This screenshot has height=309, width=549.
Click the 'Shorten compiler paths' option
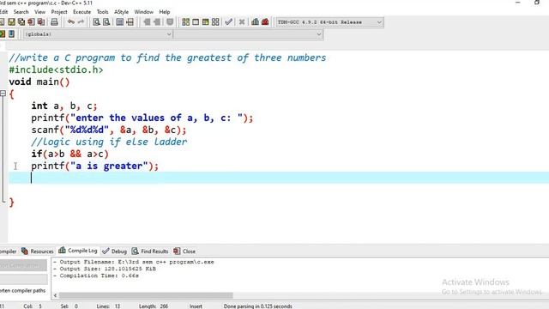point(23,290)
